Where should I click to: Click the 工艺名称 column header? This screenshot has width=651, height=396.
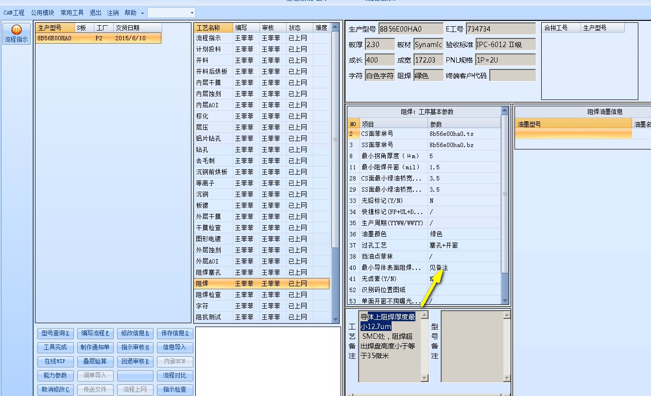tap(213, 28)
